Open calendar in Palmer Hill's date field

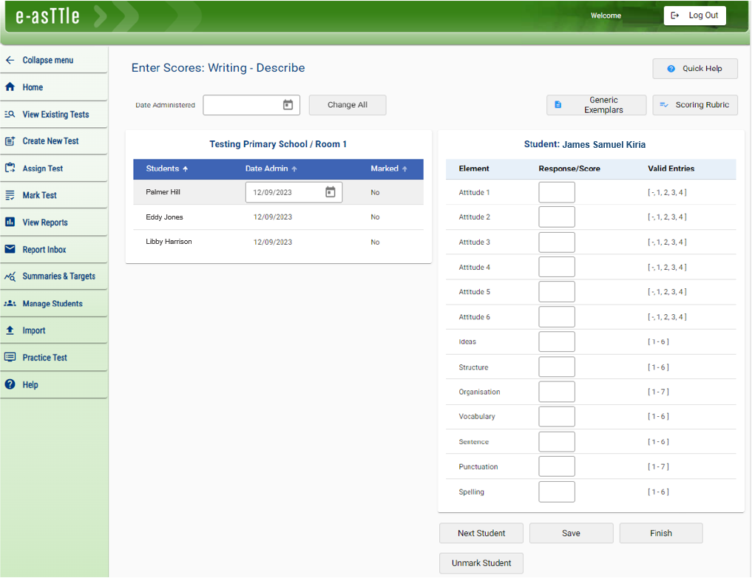click(331, 192)
